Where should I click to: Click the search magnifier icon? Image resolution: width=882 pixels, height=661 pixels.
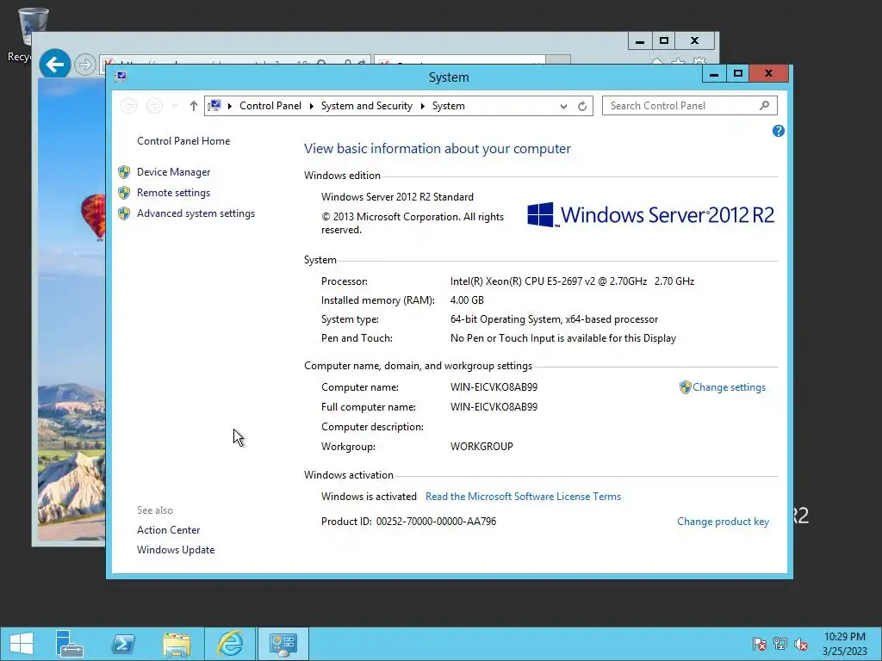click(x=765, y=106)
